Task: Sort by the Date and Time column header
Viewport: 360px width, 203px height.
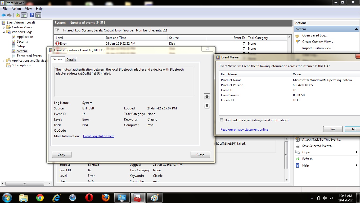Action: pyautogui.click(x=136, y=38)
